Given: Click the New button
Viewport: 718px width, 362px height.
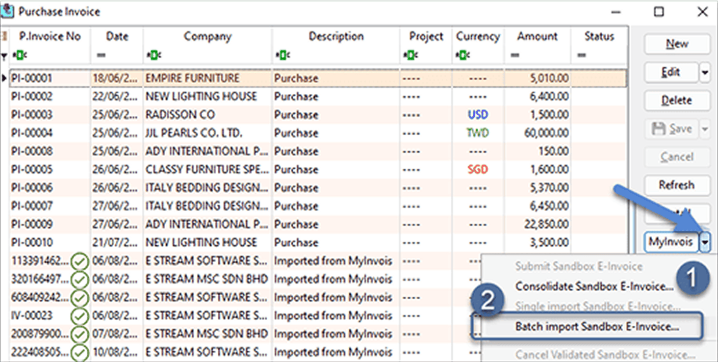Looking at the screenshot, I should 677,44.
